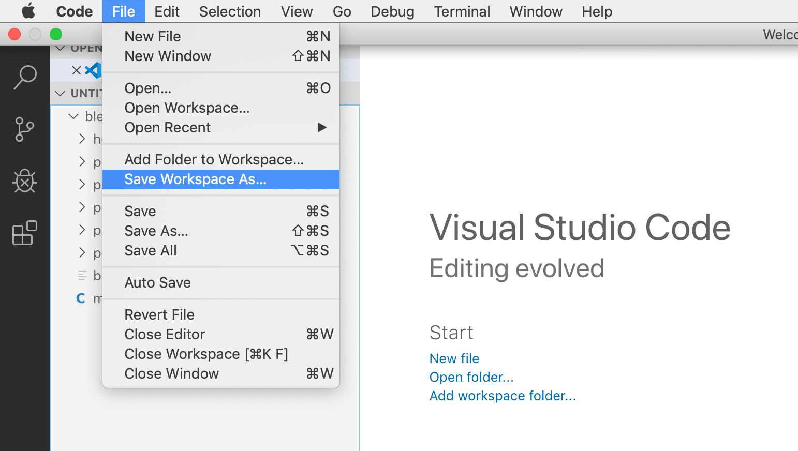798x451 pixels.
Task: Click the 'New file' link on Welcome page
Action: tap(454, 358)
